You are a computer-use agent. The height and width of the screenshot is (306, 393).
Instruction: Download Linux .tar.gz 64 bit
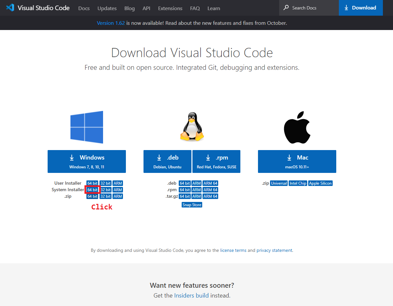185,196
